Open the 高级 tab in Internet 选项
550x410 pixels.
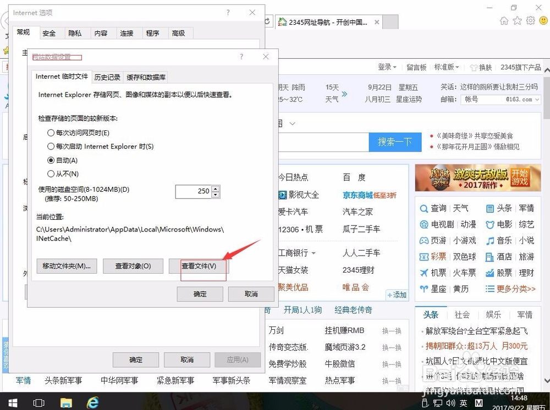pos(180,33)
